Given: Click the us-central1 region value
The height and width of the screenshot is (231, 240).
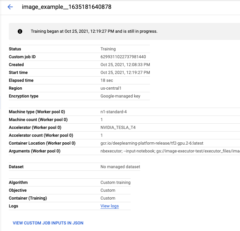Looking at the screenshot, I should pos(111,88).
